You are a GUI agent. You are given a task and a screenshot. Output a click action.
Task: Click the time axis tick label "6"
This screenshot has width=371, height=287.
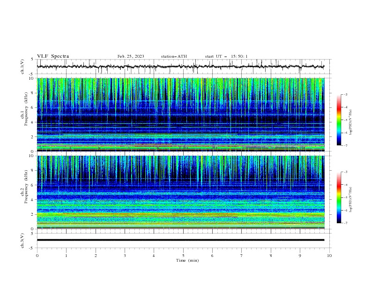coord(212,256)
